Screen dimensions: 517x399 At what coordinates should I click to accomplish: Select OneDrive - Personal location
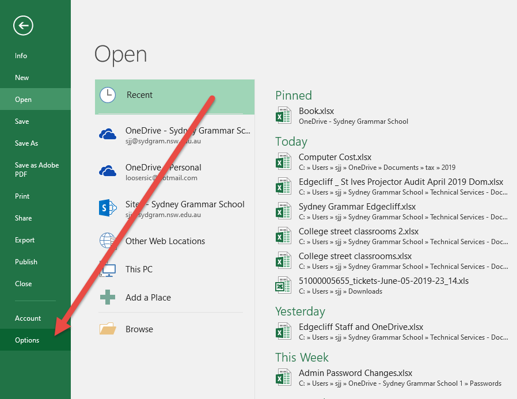(x=175, y=172)
